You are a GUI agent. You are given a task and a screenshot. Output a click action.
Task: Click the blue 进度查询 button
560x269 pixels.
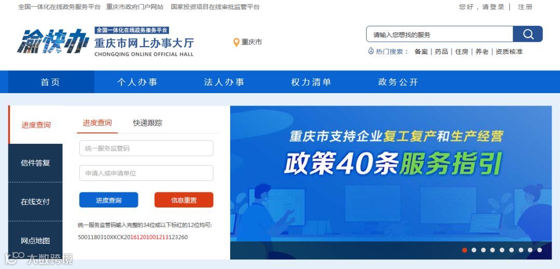click(108, 200)
